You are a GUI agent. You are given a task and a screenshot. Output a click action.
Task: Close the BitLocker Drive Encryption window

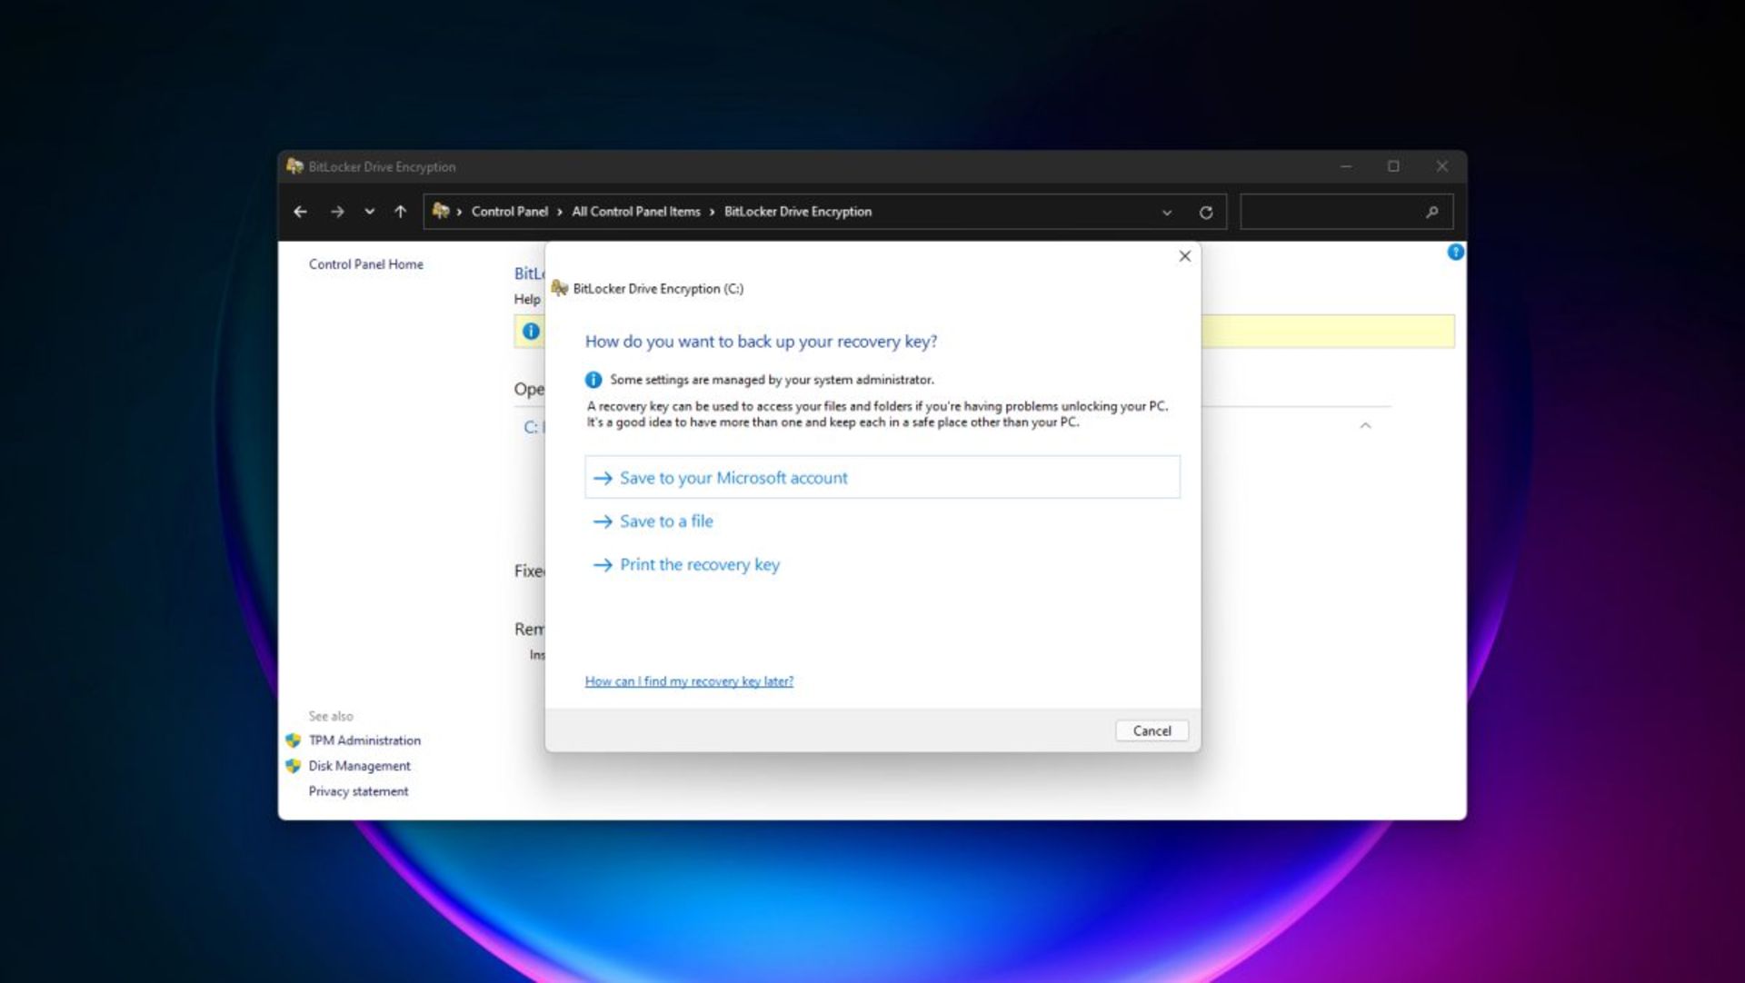tap(1441, 166)
